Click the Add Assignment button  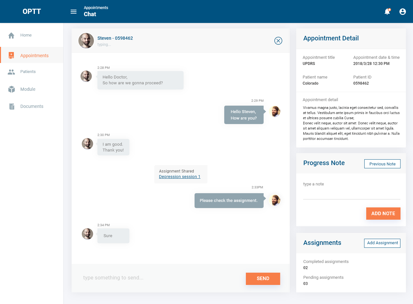382,243
